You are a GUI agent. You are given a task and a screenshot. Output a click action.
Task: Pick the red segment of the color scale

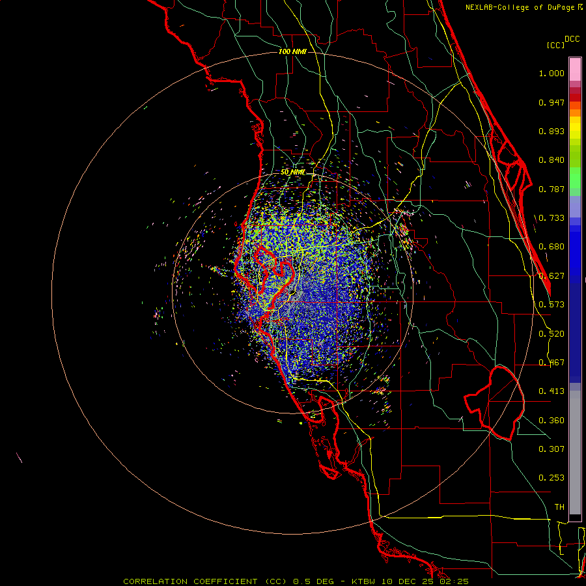tap(575, 98)
